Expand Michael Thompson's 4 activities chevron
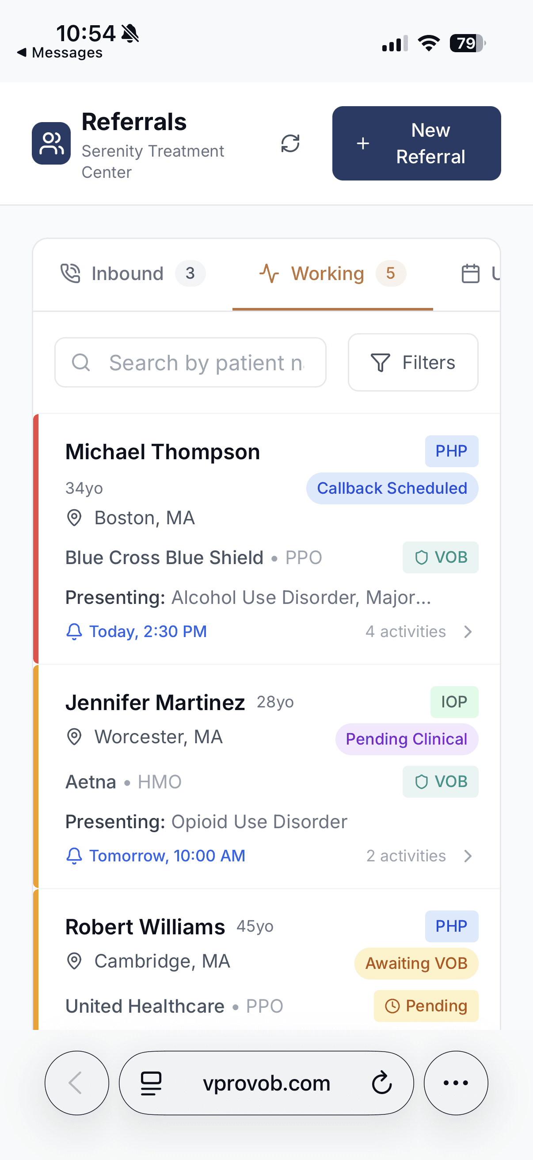 (468, 631)
